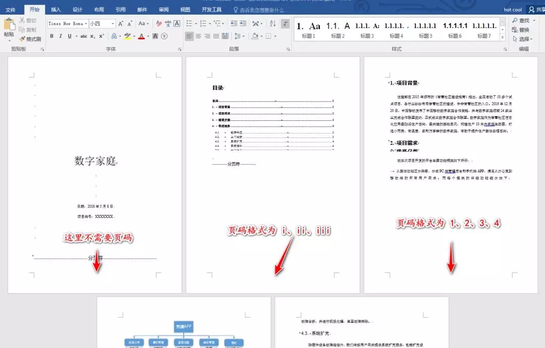Toggle bold formatting
Viewport: 545px width, 348px height.
[51, 36]
